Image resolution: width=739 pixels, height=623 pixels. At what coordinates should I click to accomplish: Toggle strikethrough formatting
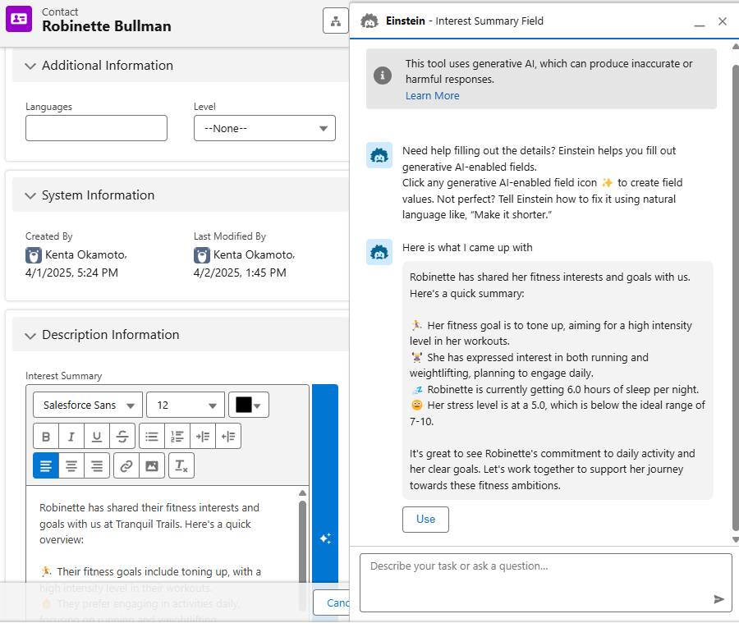(x=122, y=437)
